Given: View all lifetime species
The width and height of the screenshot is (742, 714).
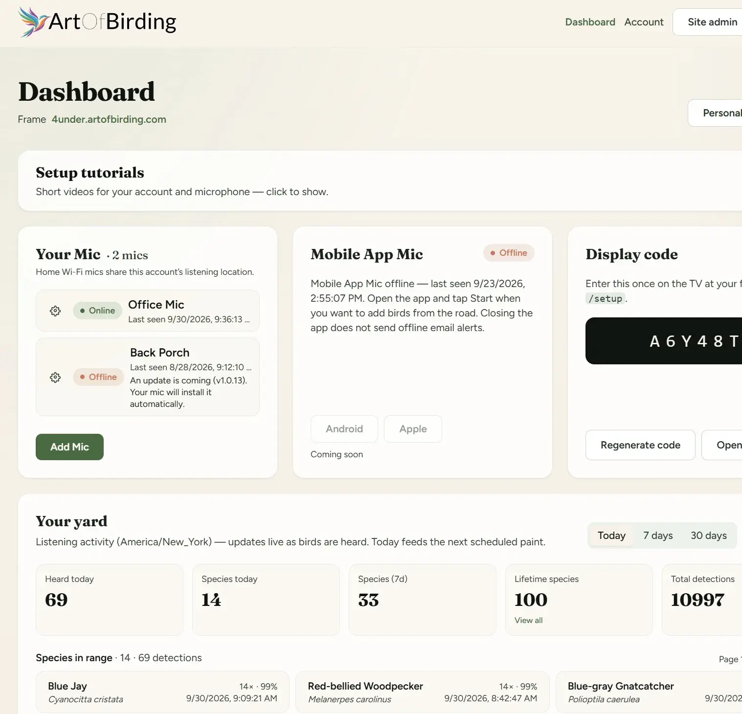Looking at the screenshot, I should [528, 620].
